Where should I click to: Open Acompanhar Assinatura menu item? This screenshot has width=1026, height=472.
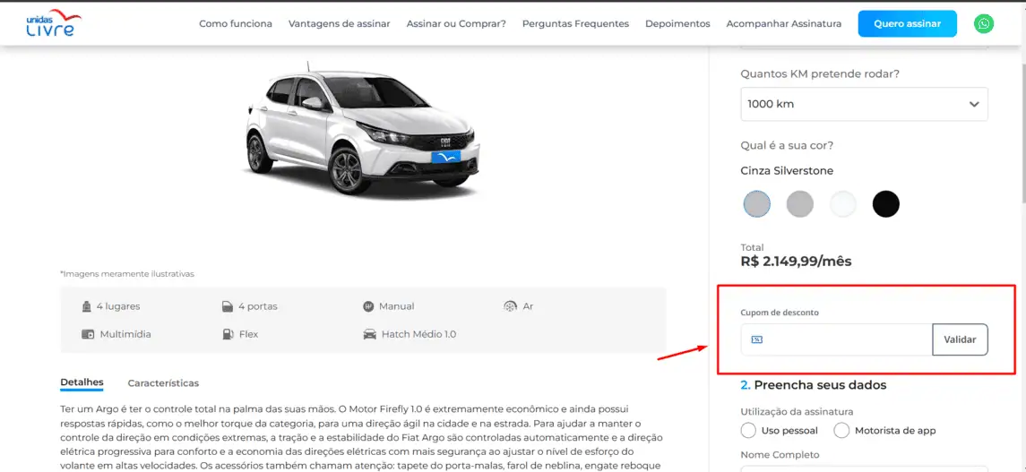(x=784, y=23)
